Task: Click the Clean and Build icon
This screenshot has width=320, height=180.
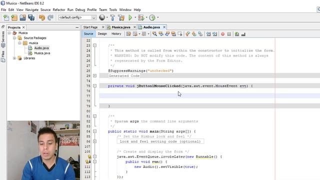Action: [121, 18]
